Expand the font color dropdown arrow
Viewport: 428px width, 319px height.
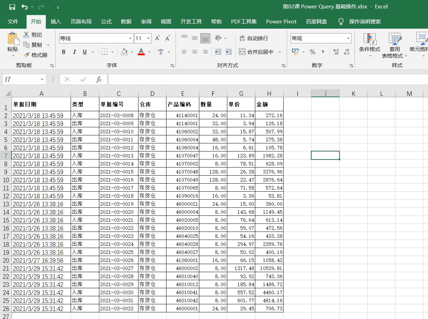coord(149,52)
